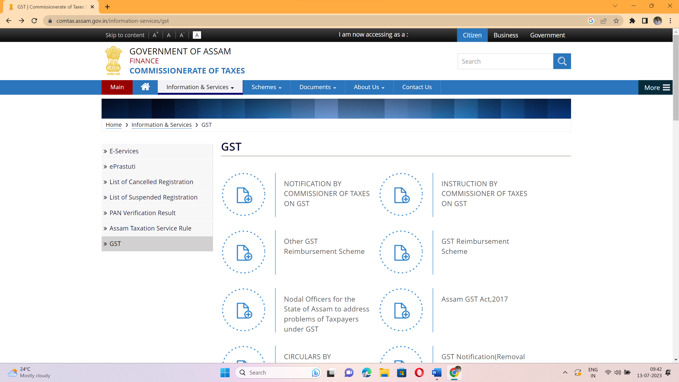The width and height of the screenshot is (679, 382).
Task: Click the home icon in navigation bar
Action: coord(145,87)
